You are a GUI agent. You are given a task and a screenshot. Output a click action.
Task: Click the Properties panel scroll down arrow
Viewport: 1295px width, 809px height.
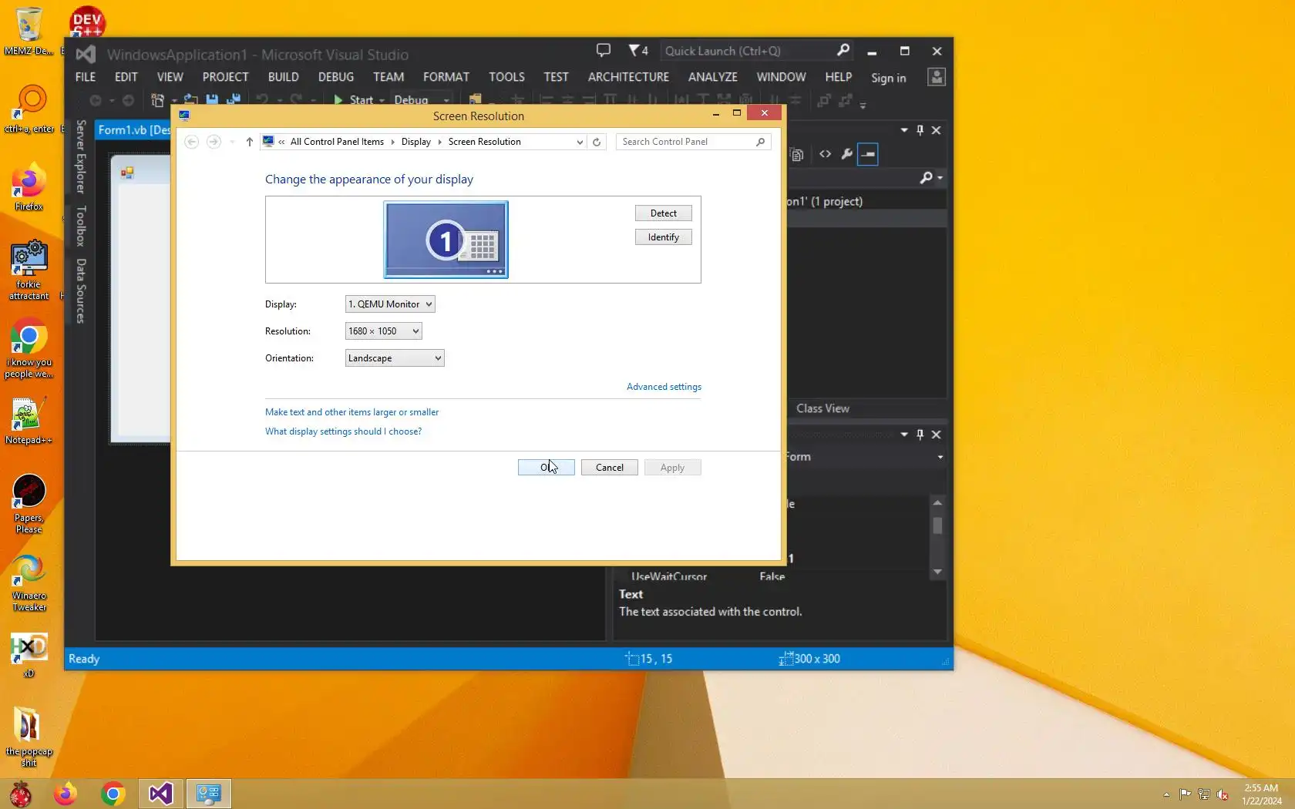pyautogui.click(x=937, y=572)
